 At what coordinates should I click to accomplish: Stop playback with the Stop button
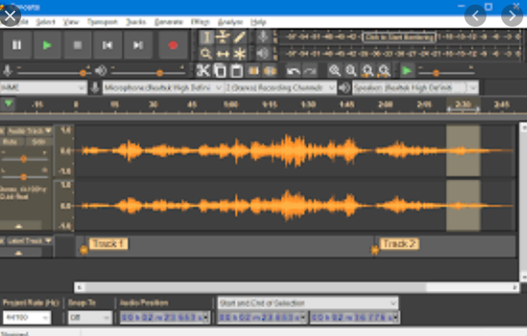click(x=77, y=45)
